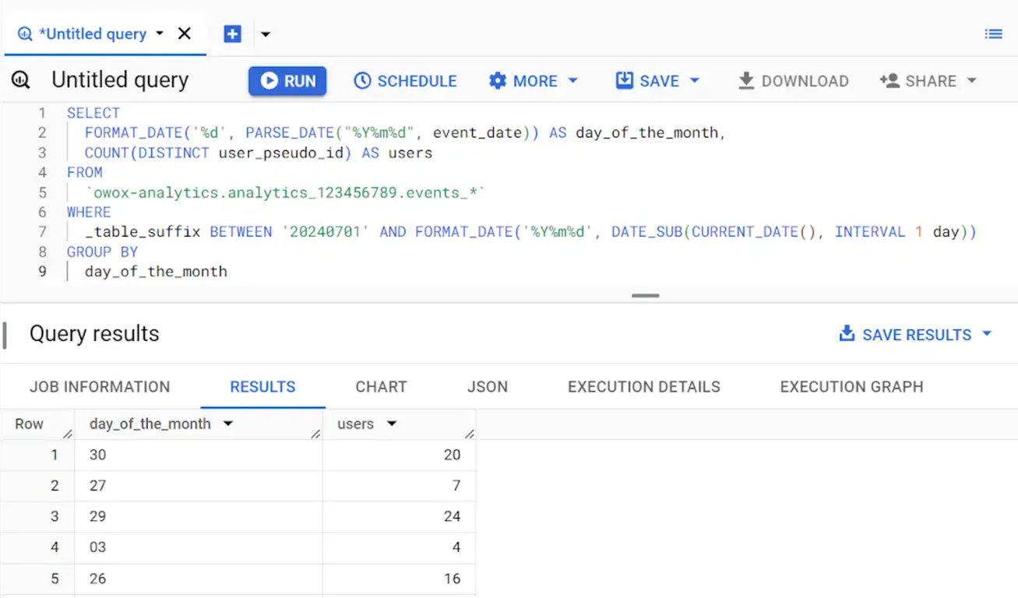The height and width of the screenshot is (598, 1018).
Task: Open the EXECUTION GRAPH tab
Action: click(851, 387)
